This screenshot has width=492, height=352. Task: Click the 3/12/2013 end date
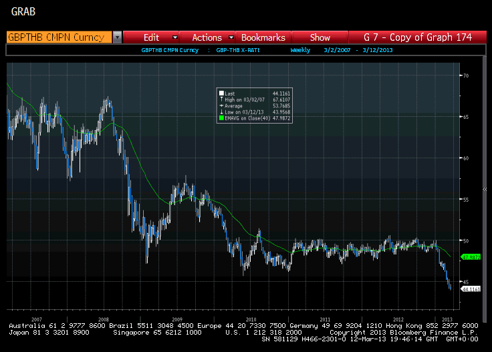(x=378, y=50)
